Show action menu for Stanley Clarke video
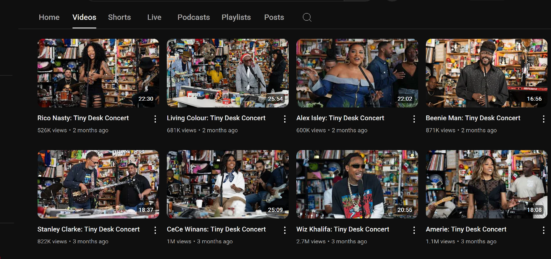Screen dimensions: 551x259 coord(155,230)
